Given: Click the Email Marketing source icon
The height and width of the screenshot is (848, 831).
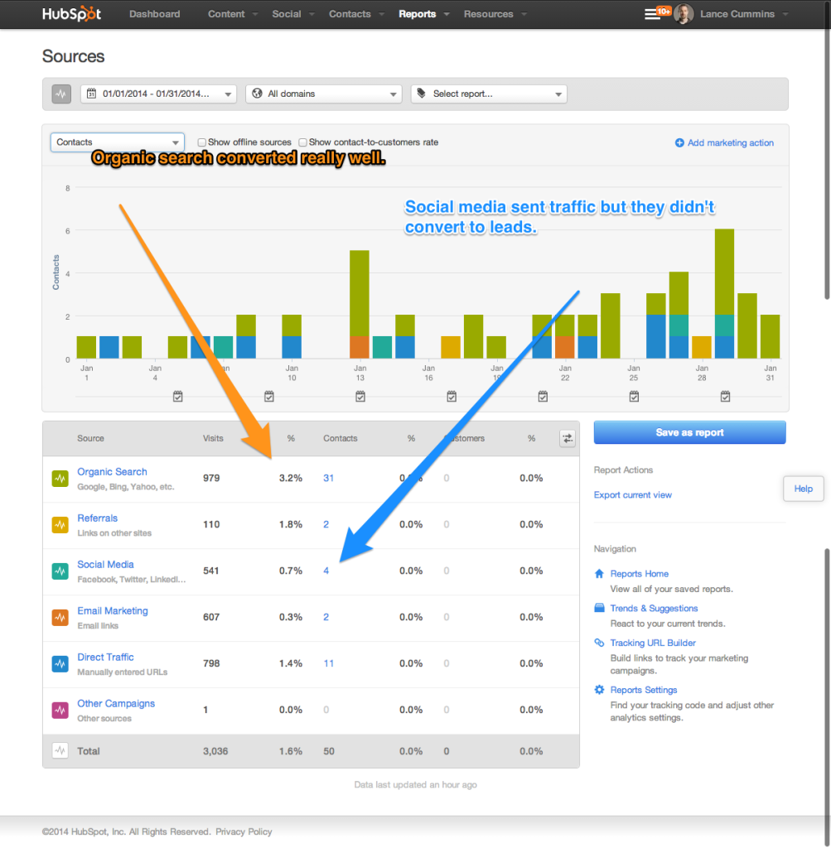Looking at the screenshot, I should tap(60, 617).
